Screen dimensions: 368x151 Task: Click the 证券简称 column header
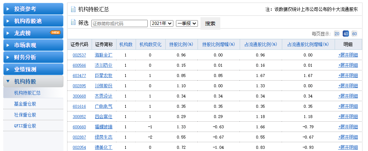pyautogui.click(x=104, y=44)
